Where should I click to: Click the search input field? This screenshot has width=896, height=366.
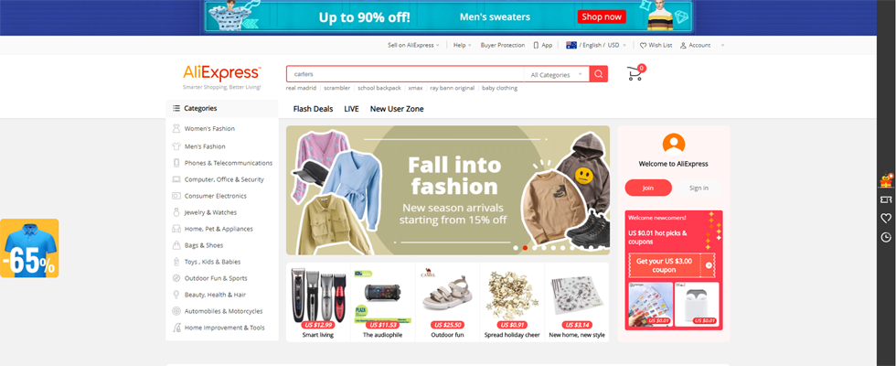pos(405,74)
